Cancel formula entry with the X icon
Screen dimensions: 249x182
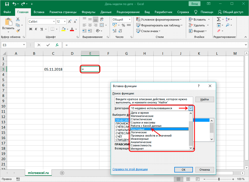tap(39, 45)
